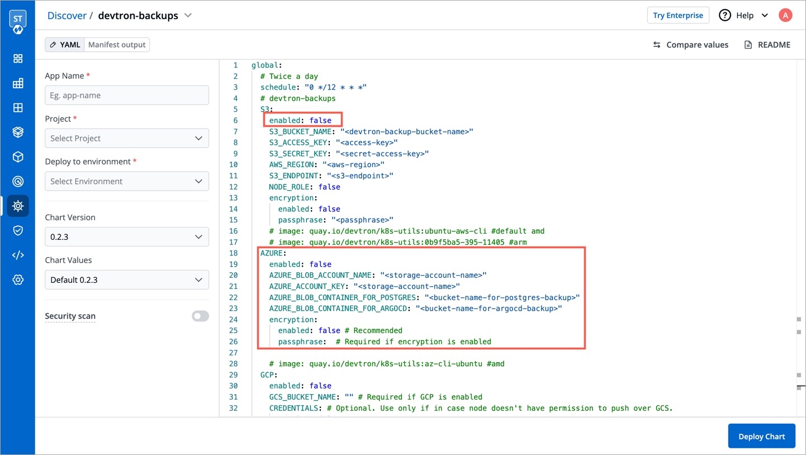Open the circular target icon in sidebar
The image size is (806, 455).
pos(18,182)
